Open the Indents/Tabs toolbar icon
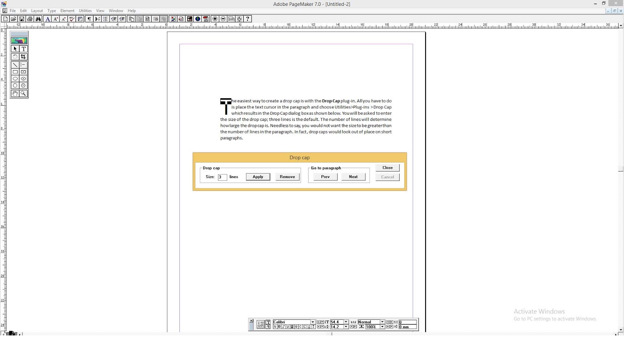Image resolution: width=624 pixels, height=351 pixels. click(97, 19)
